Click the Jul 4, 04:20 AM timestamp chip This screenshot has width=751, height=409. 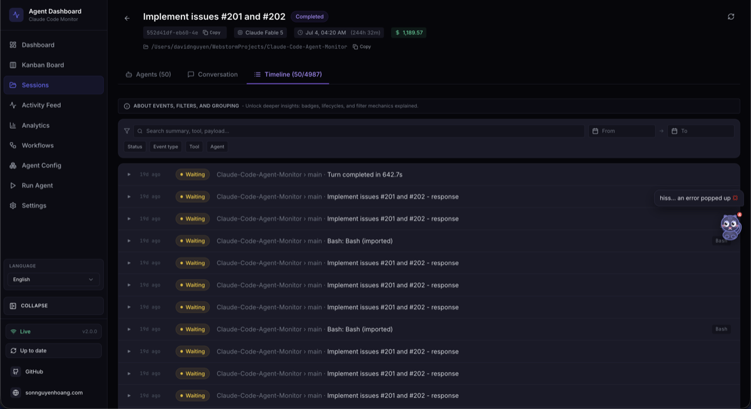click(x=340, y=32)
